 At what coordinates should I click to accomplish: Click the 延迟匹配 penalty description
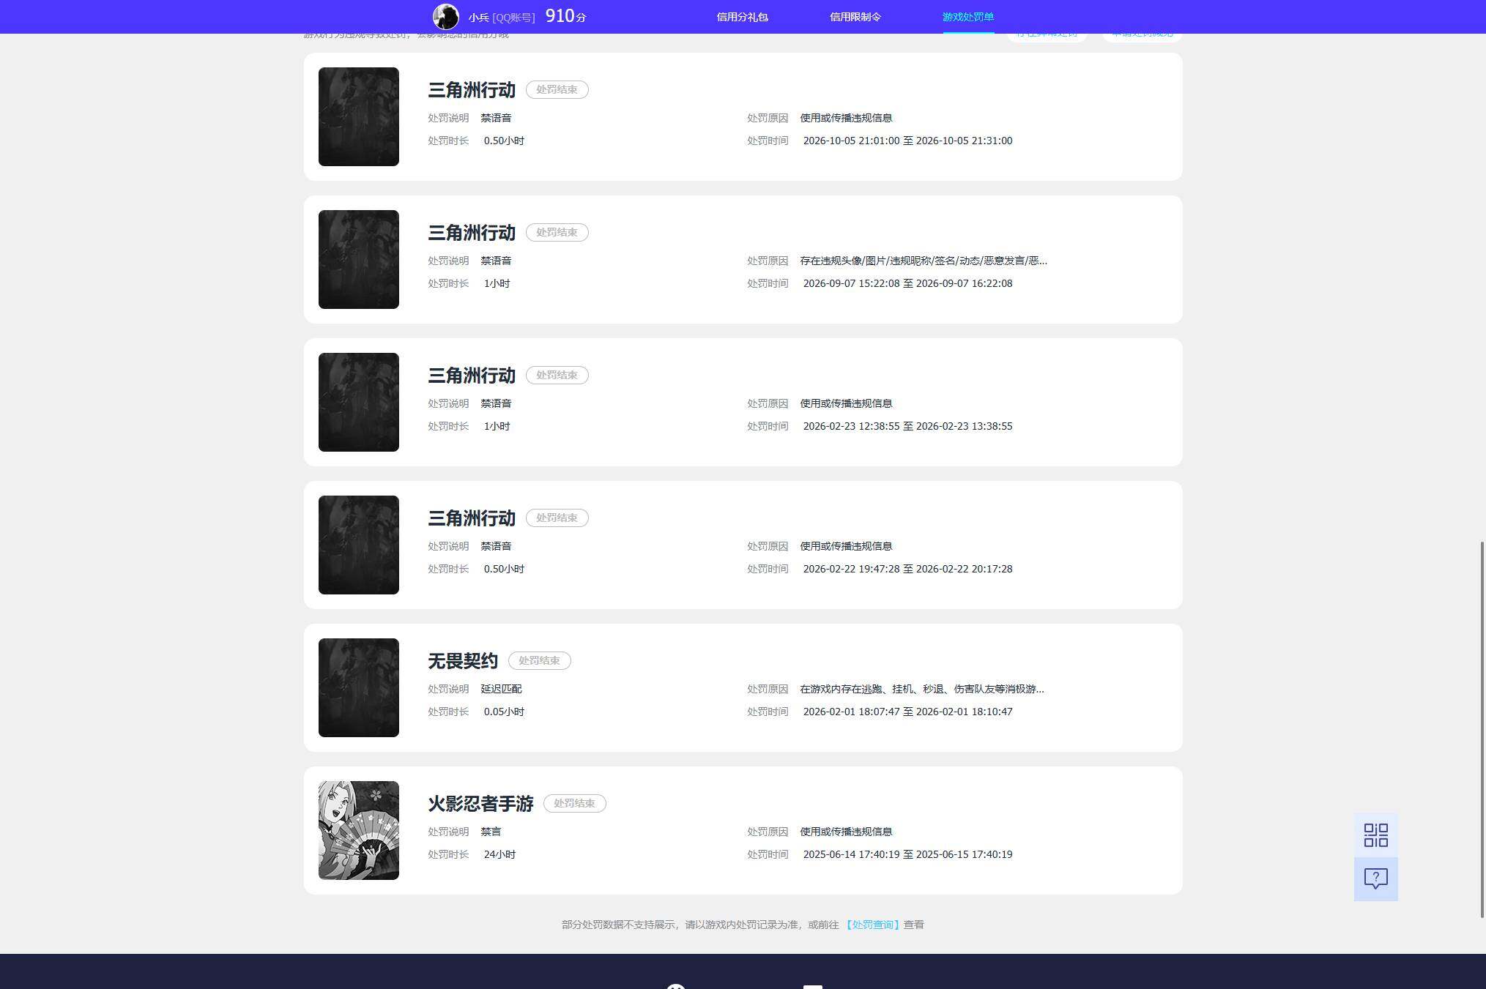click(501, 689)
